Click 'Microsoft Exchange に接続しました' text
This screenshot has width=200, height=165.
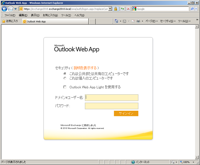click(78, 125)
